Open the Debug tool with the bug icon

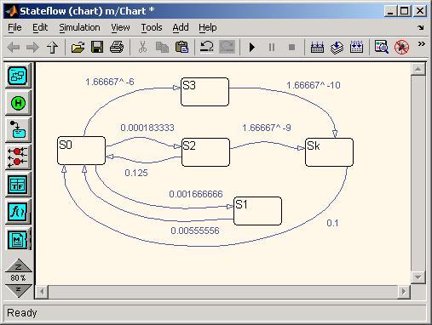pyautogui.click(x=401, y=47)
